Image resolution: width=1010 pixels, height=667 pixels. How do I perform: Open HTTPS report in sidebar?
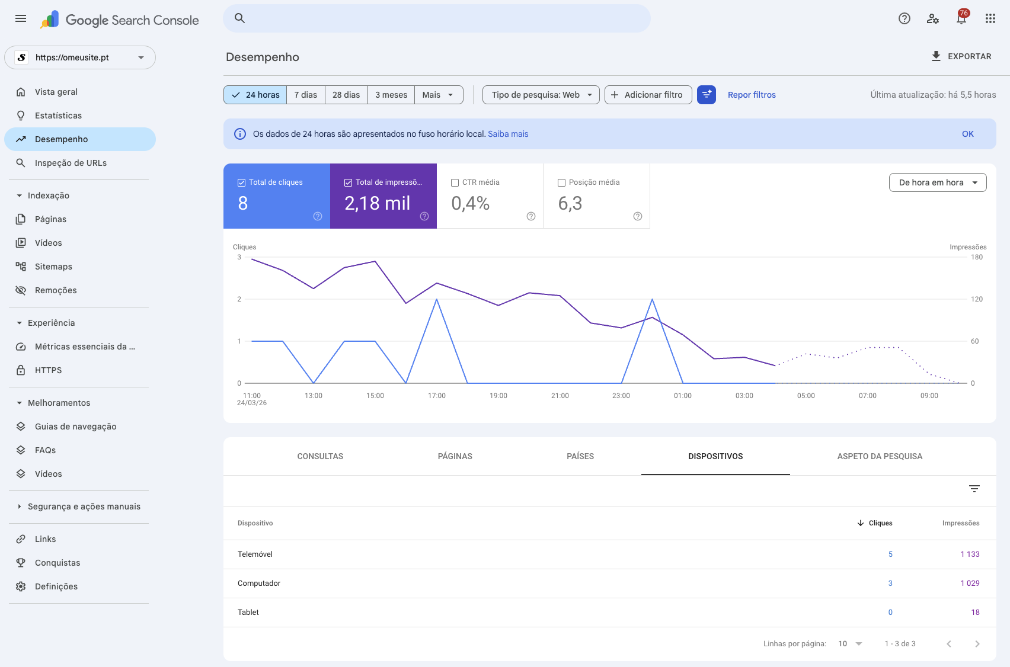80,370
